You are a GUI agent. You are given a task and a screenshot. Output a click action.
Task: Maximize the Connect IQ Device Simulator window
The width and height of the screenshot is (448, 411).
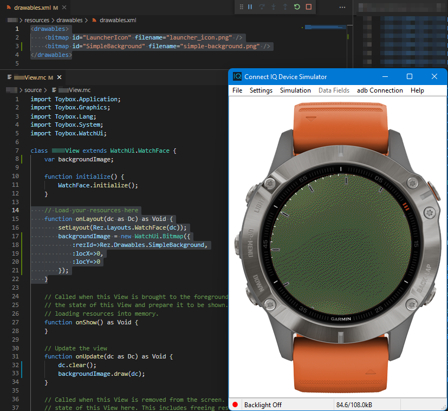point(410,76)
